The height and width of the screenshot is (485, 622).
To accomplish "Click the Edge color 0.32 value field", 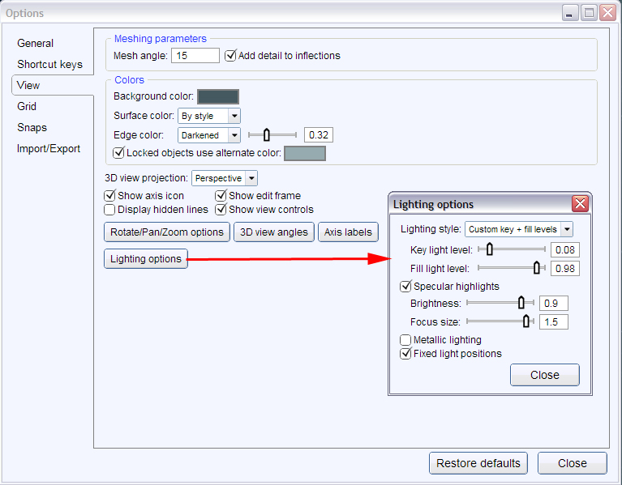I will click(x=319, y=135).
